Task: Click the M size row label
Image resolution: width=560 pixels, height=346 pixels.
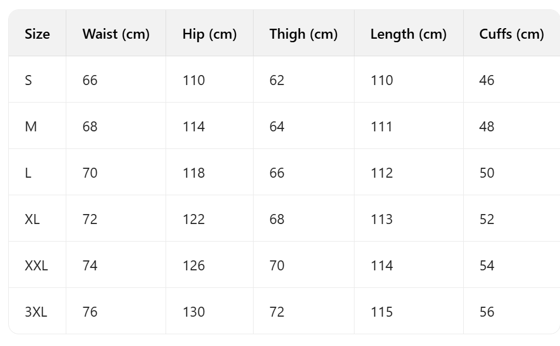Action: click(31, 127)
